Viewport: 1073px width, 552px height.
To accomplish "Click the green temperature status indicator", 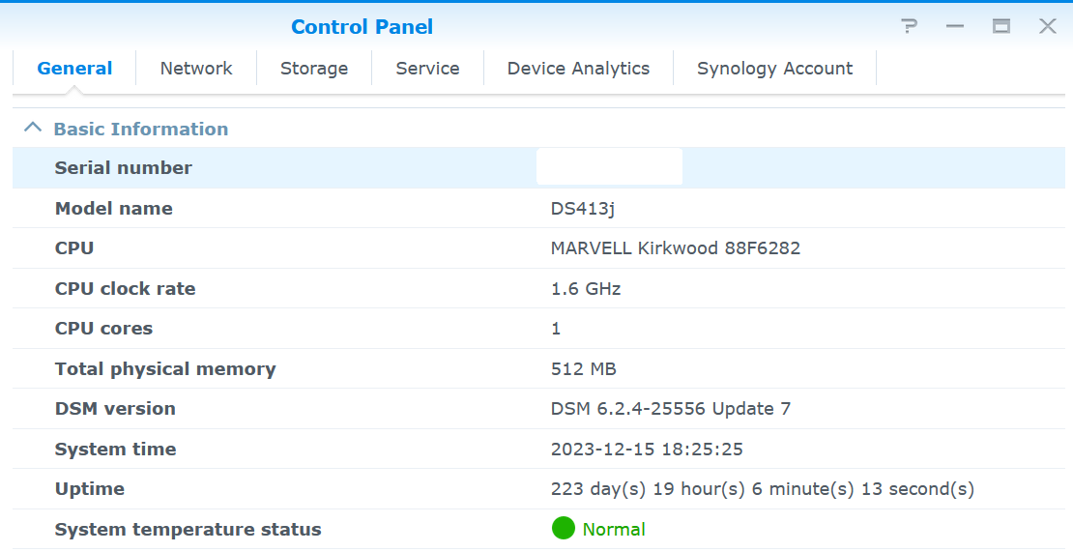I will [x=563, y=529].
